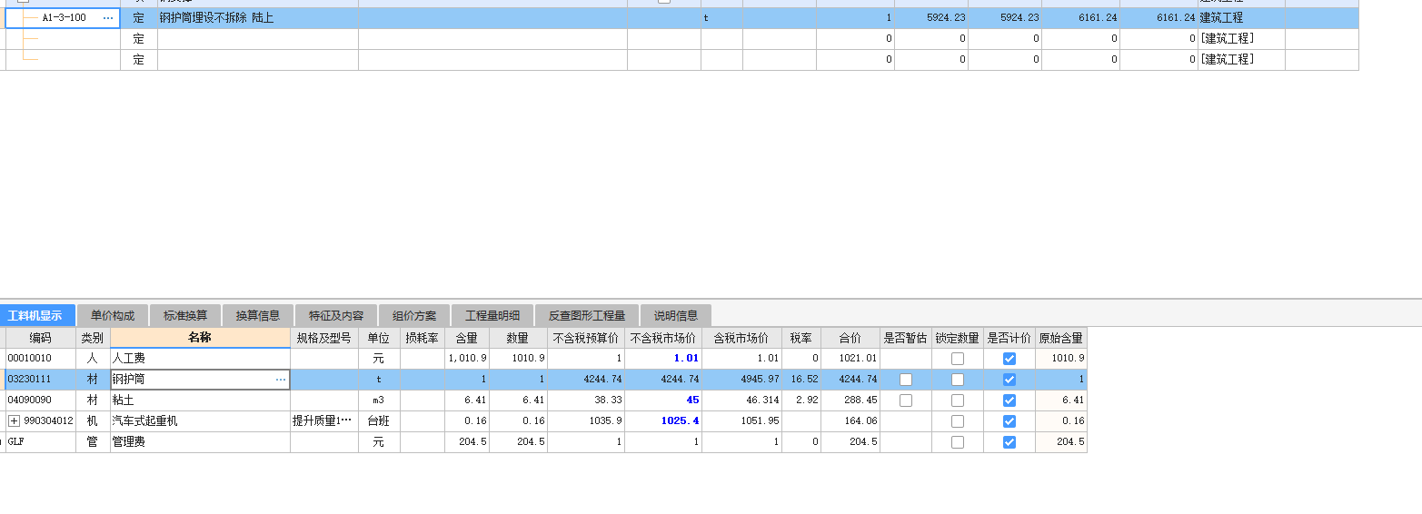Image resolution: width=1422 pixels, height=514 pixels.
Task: Click the 含量 column header
Action: click(467, 338)
